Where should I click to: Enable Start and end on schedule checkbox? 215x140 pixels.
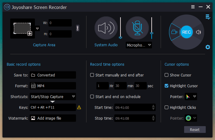click(x=92, y=97)
